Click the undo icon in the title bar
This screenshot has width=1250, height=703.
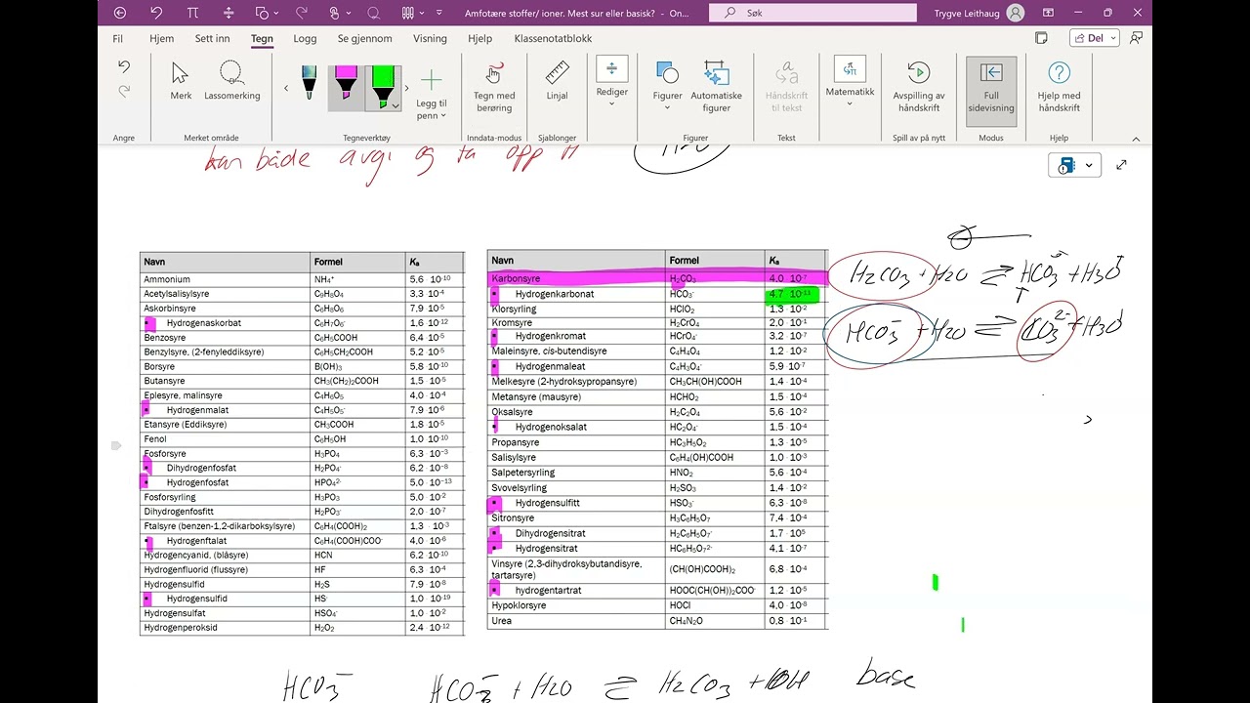pos(156,13)
